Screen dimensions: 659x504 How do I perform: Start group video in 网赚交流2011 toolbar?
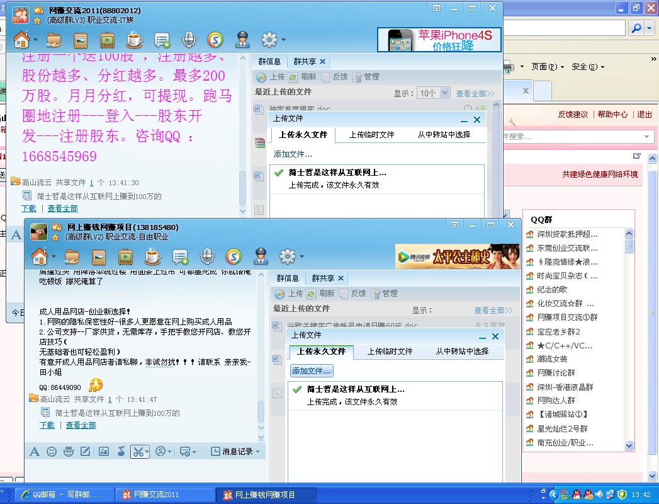tap(107, 40)
